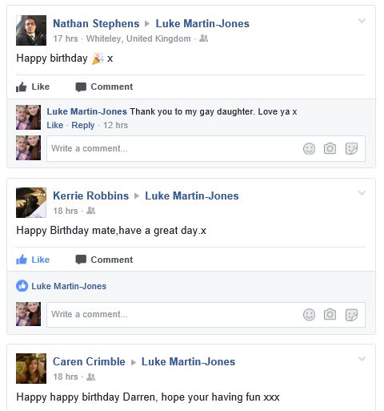
Task: Click emoji icon in Nathan's post comment box
Action: coord(309,149)
